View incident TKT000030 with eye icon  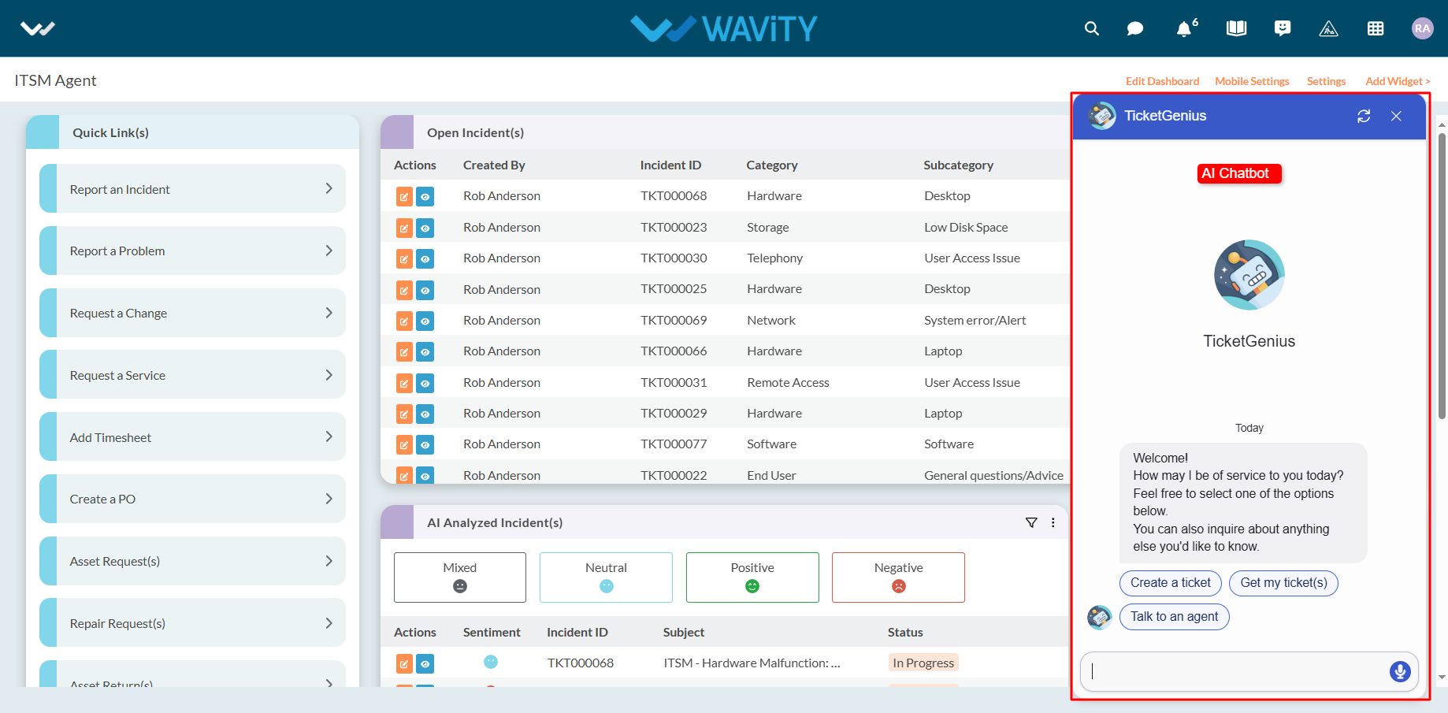425,258
